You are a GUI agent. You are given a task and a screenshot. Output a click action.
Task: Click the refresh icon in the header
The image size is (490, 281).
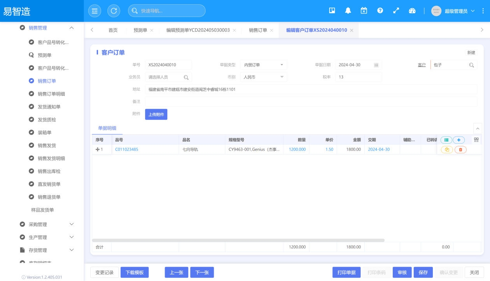pos(114,11)
